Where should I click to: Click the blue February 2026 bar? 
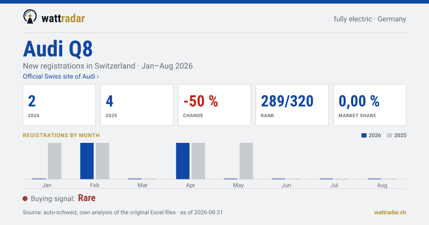point(87,161)
